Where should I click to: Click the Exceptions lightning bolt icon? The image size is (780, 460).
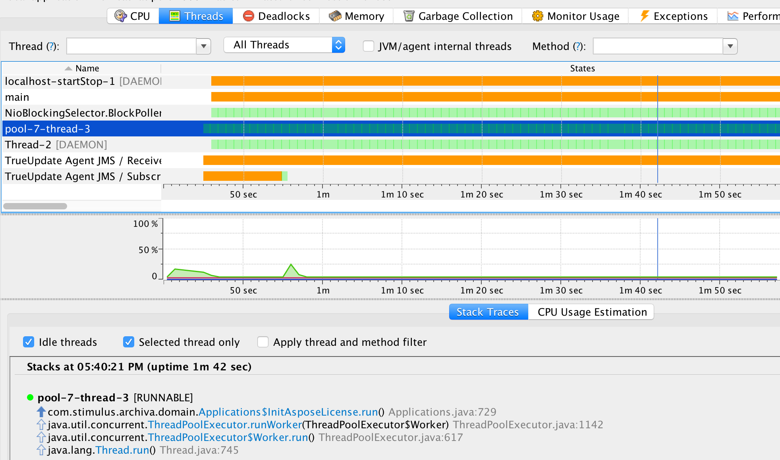click(644, 16)
